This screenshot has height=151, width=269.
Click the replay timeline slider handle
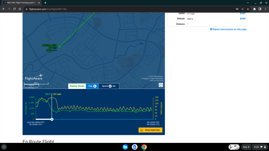tap(52, 119)
